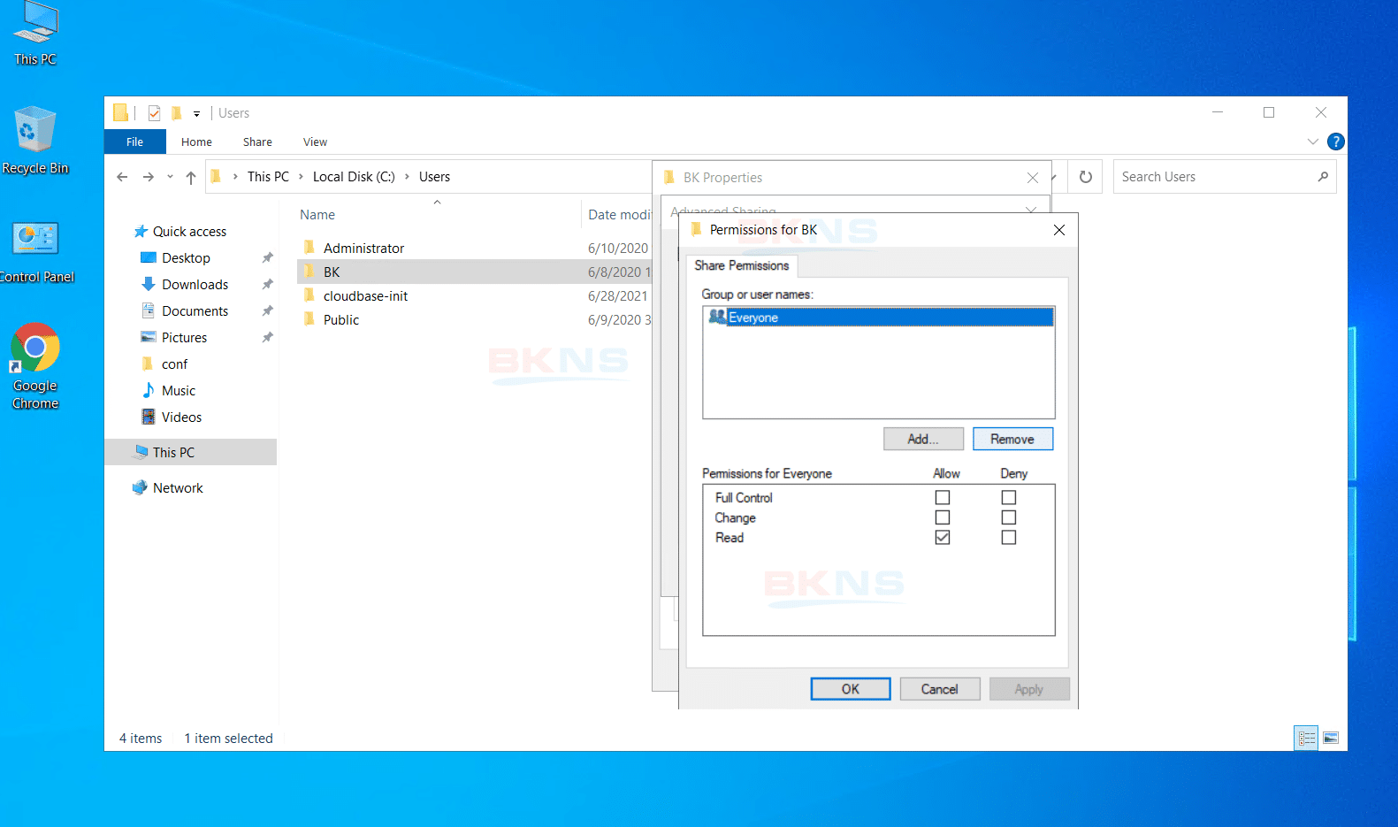
Task: Click the Back navigation arrow
Action: [x=122, y=177]
